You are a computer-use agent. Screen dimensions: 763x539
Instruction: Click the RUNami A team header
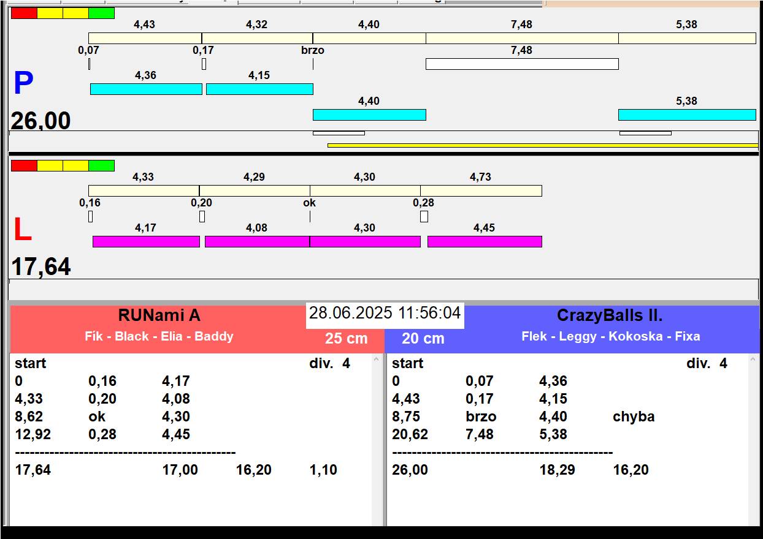coord(159,316)
